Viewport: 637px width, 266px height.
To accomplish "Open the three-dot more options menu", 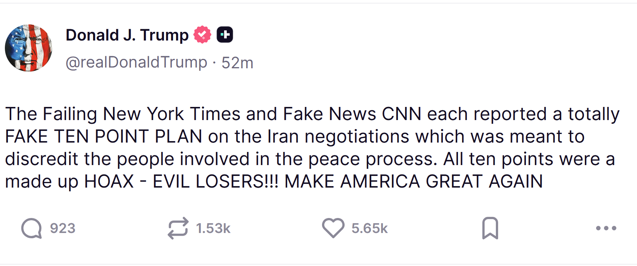I will tap(606, 228).
